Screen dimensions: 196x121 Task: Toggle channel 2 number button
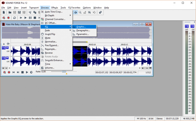coord(4,58)
